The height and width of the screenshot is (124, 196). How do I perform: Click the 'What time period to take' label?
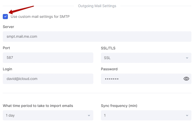pyautogui.click(x=38, y=106)
